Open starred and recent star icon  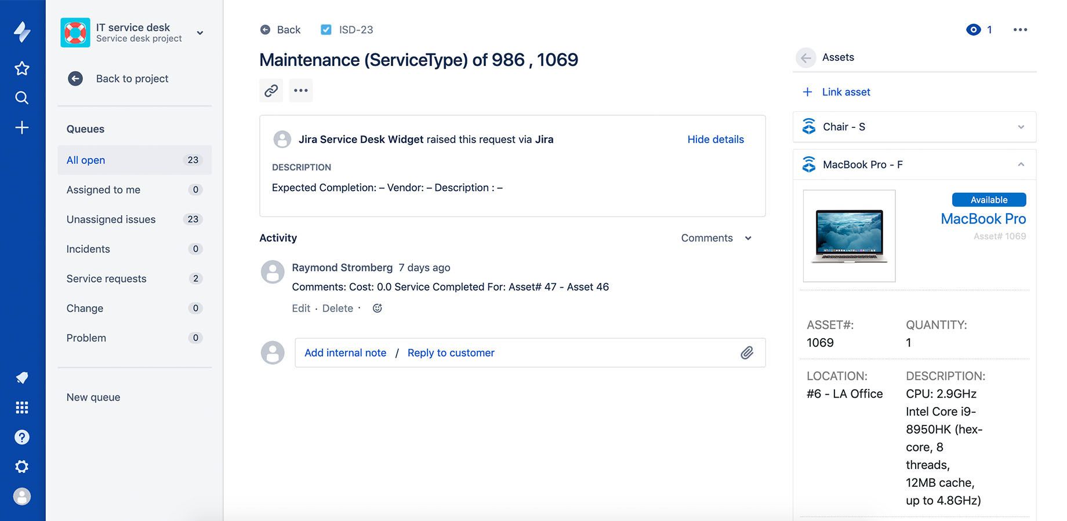pos(22,68)
